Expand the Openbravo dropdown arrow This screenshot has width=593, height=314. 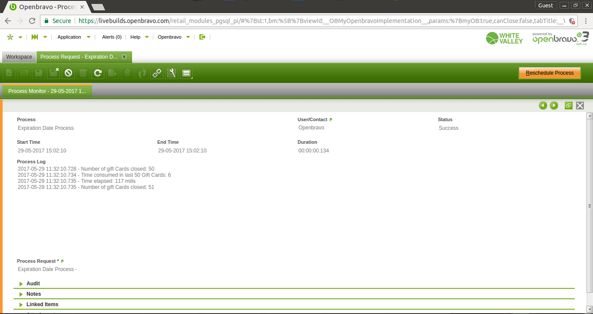point(188,37)
